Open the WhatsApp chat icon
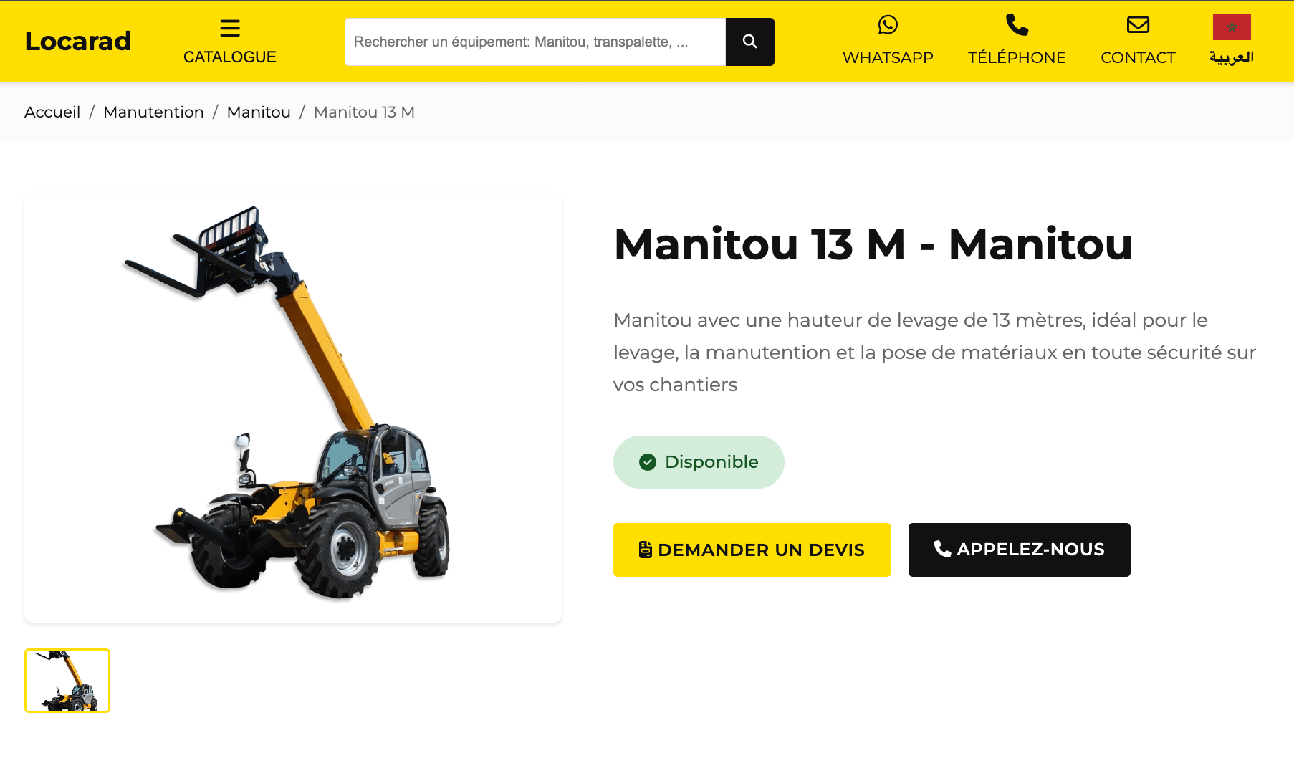The image size is (1294, 781). pos(888,25)
